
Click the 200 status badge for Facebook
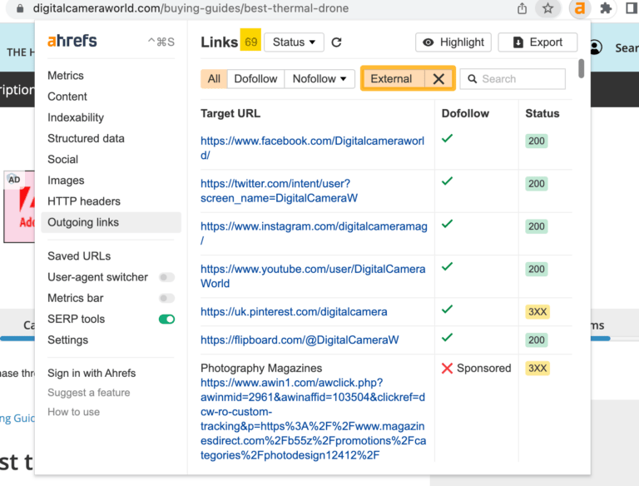click(x=537, y=141)
